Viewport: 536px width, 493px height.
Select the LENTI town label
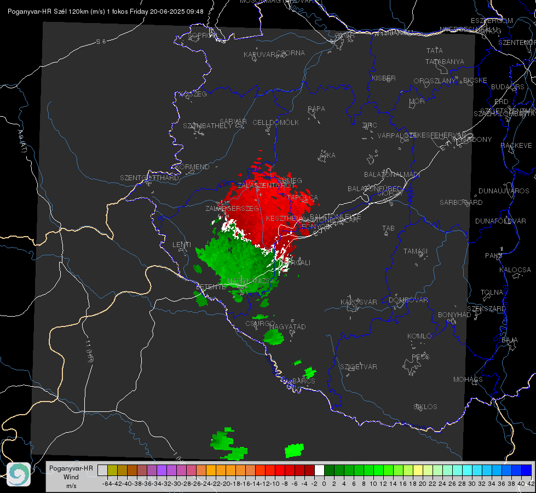pyautogui.click(x=182, y=245)
